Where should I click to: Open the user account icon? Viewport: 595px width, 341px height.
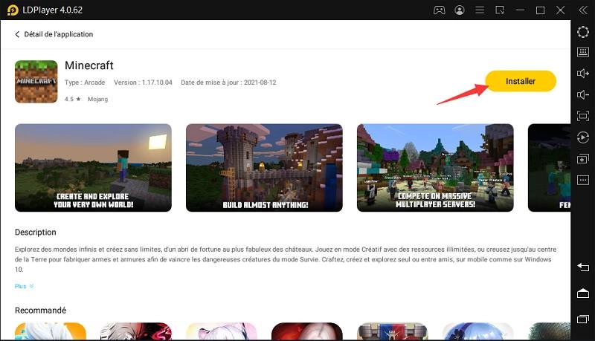click(460, 10)
